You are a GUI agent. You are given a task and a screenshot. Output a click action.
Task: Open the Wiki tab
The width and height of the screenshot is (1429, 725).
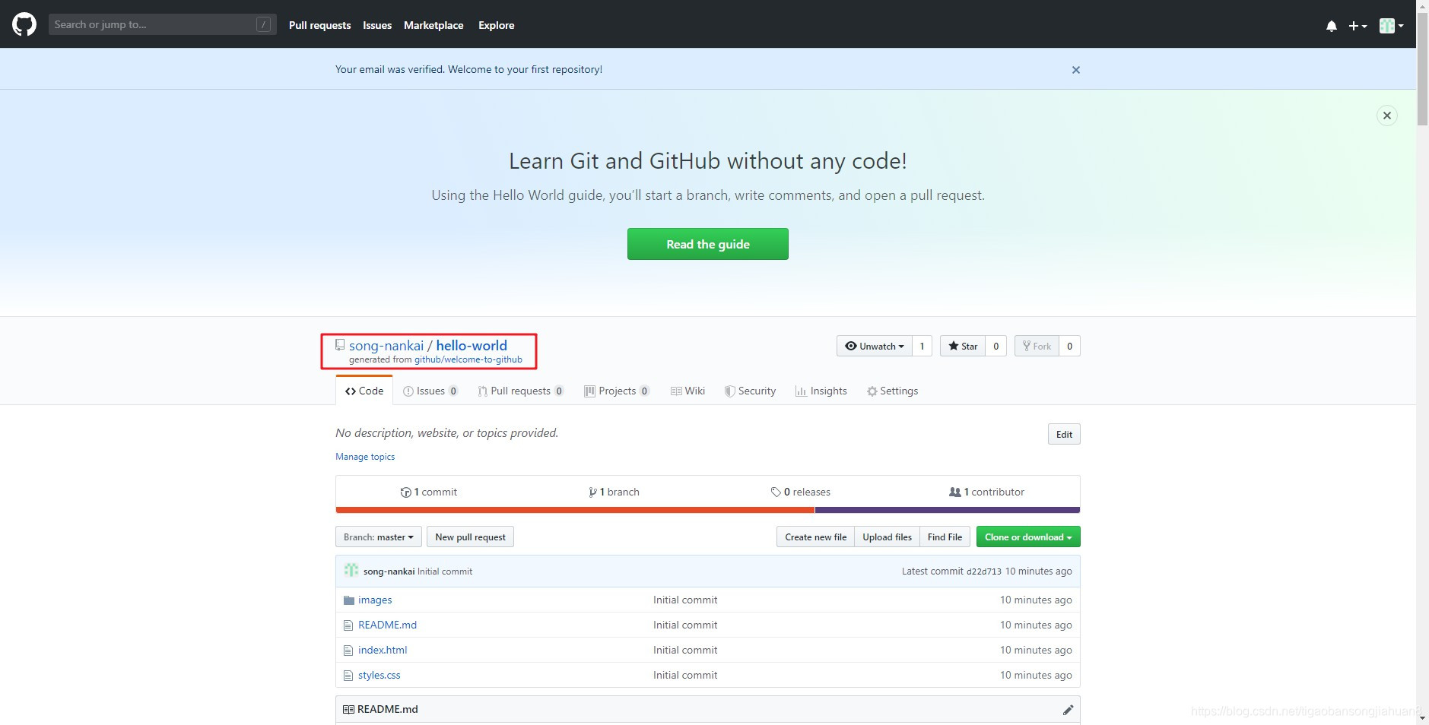click(688, 391)
